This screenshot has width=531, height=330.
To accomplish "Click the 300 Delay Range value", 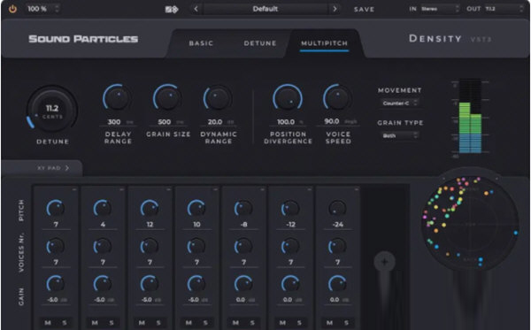I will click(114, 122).
